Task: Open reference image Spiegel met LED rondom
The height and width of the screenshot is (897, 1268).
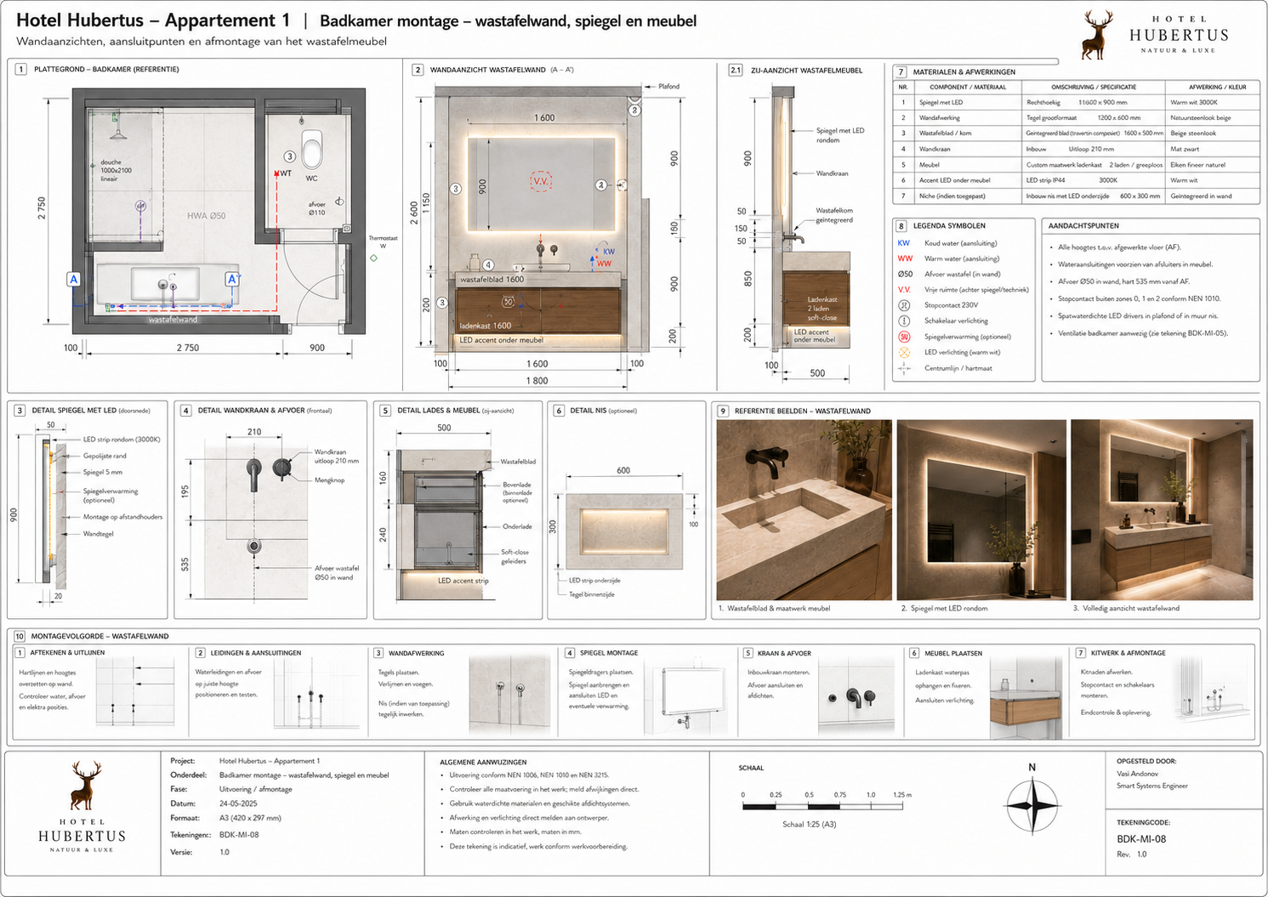Action: coord(981,510)
